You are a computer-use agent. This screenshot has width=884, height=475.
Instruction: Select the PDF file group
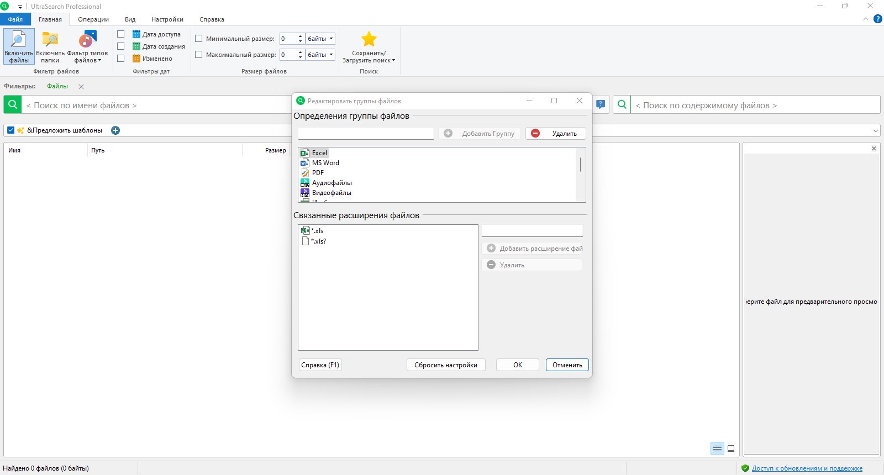[312, 173]
